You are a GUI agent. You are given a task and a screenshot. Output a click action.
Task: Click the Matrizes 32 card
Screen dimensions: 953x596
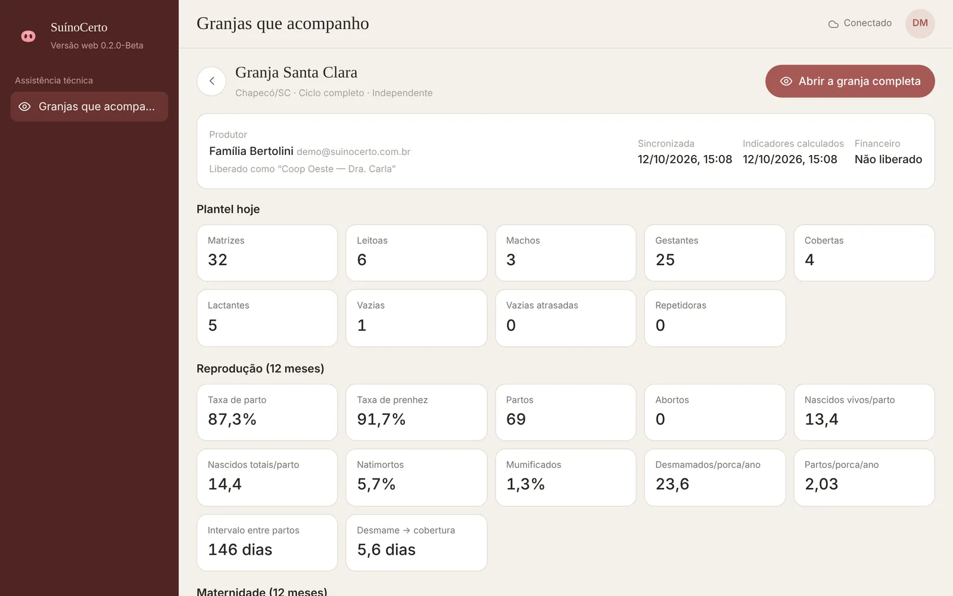pyautogui.click(x=267, y=253)
